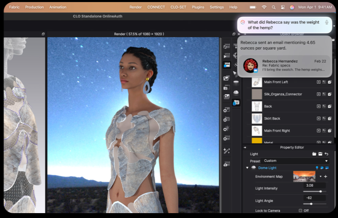The height and width of the screenshot is (218, 338).
Task: Toggle the Dome Light lightbulb on/off icon
Action: click(x=317, y=168)
